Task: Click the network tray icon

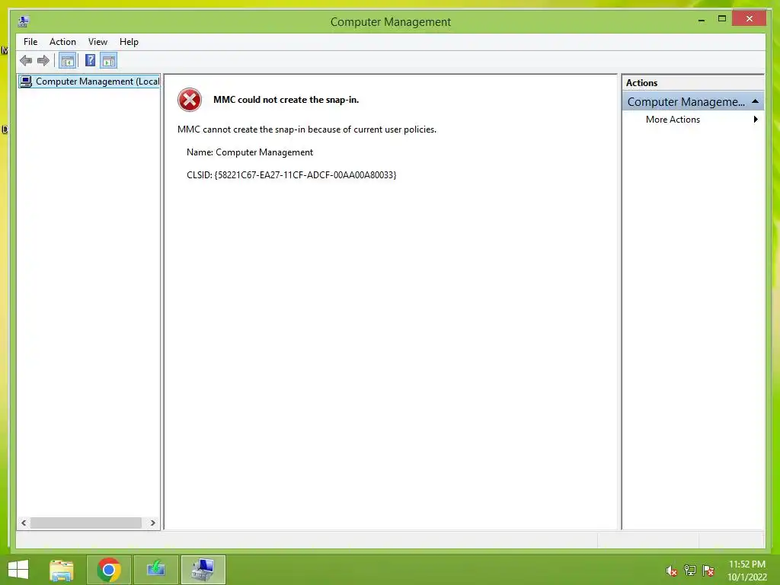Action: (690, 571)
